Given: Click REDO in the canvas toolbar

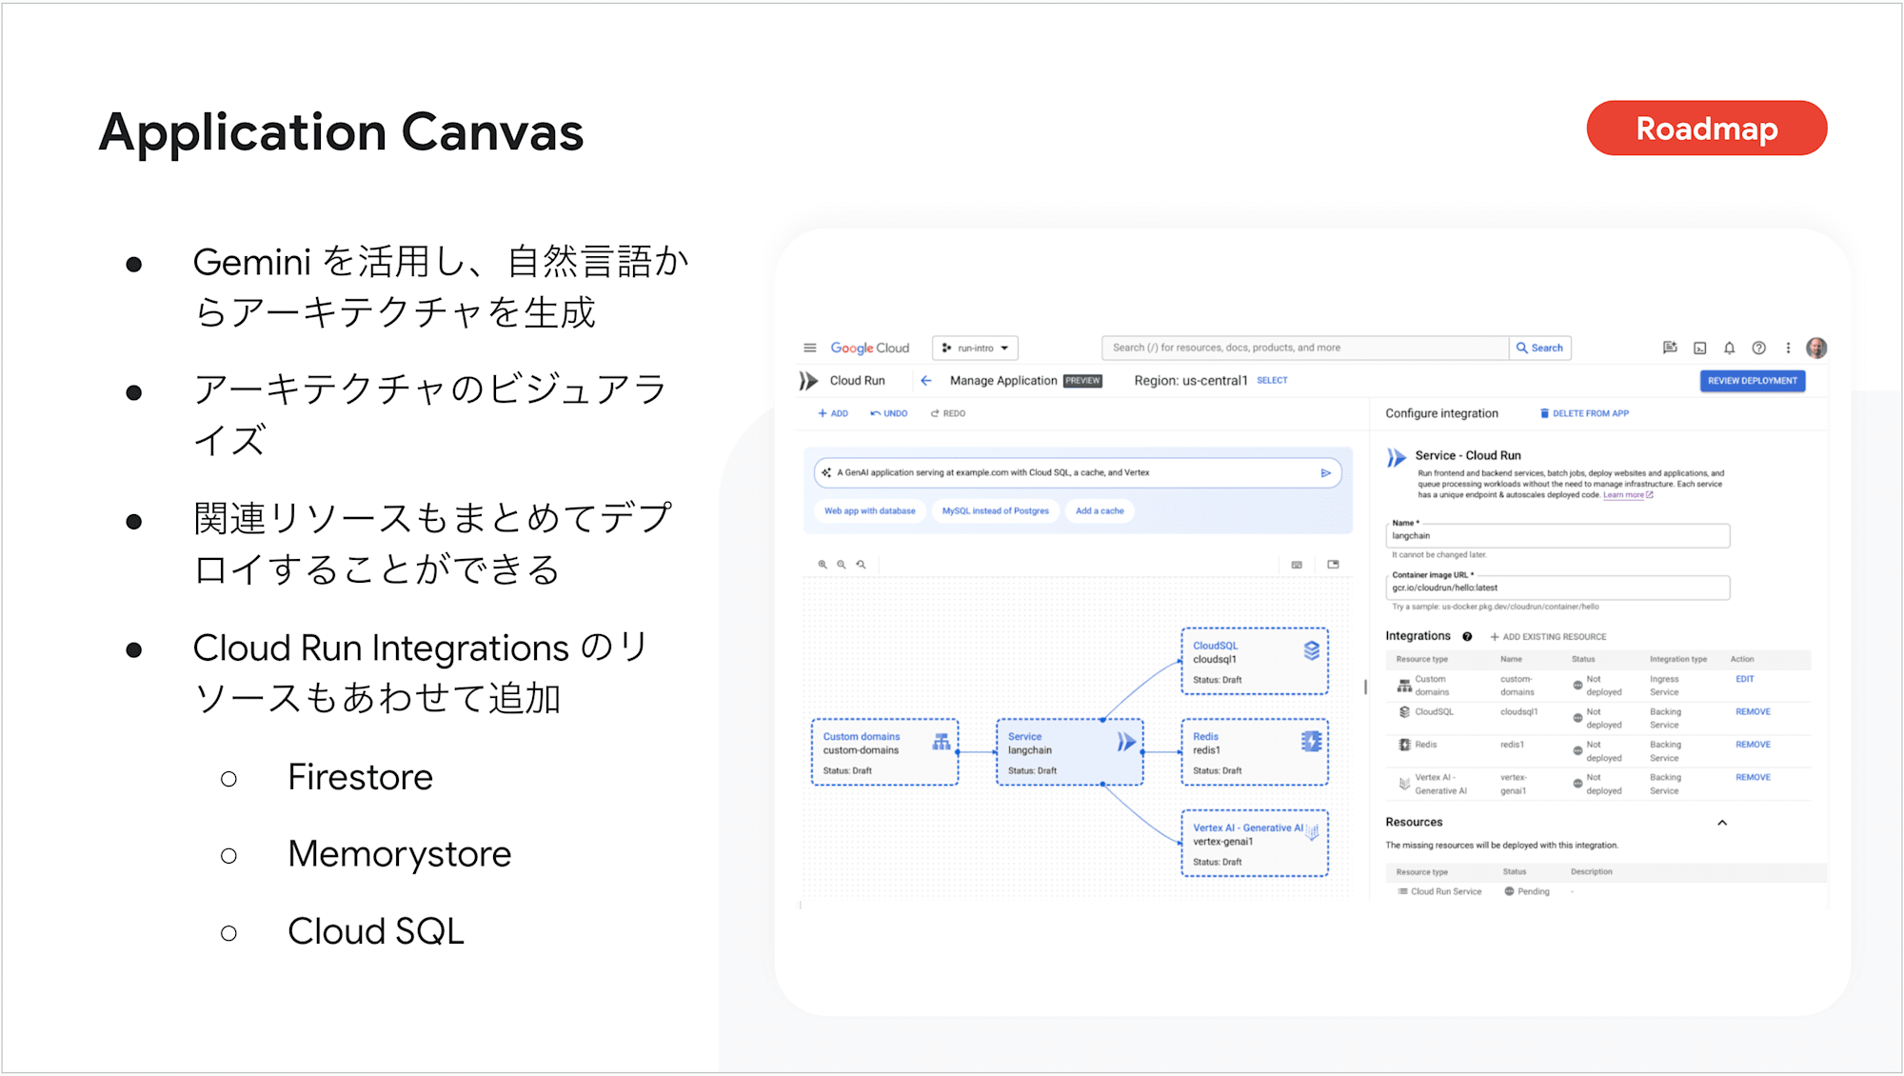Looking at the screenshot, I should [948, 414].
